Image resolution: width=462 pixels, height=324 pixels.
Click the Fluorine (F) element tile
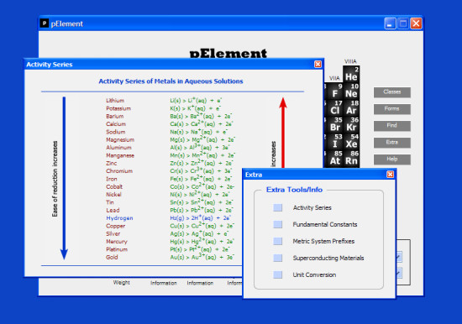pyautogui.click(x=334, y=91)
